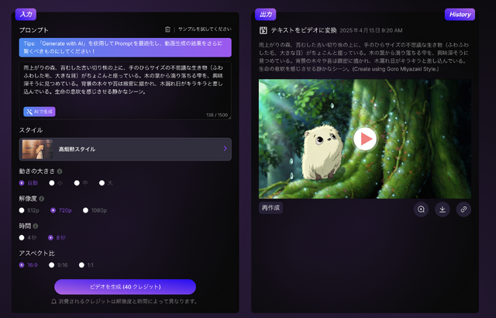Select the 9:16 aspect ratio
The width and height of the screenshot is (496, 318).
[x=55, y=264]
